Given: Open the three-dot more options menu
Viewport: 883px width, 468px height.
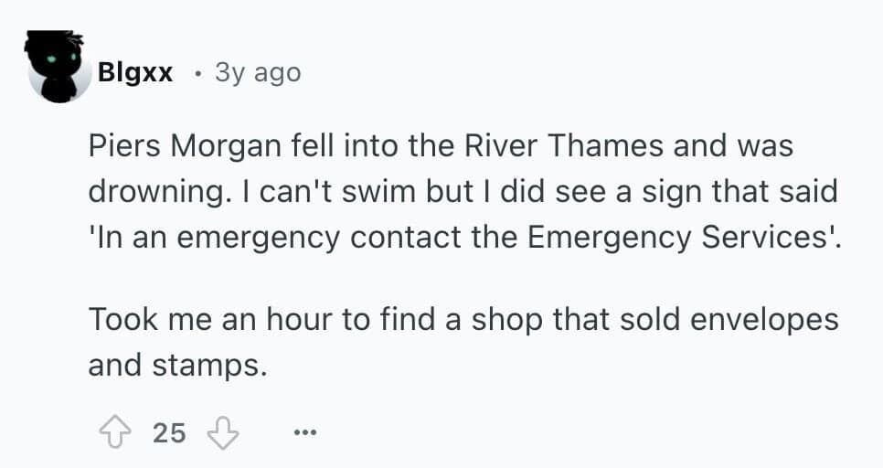Looking at the screenshot, I should [303, 431].
